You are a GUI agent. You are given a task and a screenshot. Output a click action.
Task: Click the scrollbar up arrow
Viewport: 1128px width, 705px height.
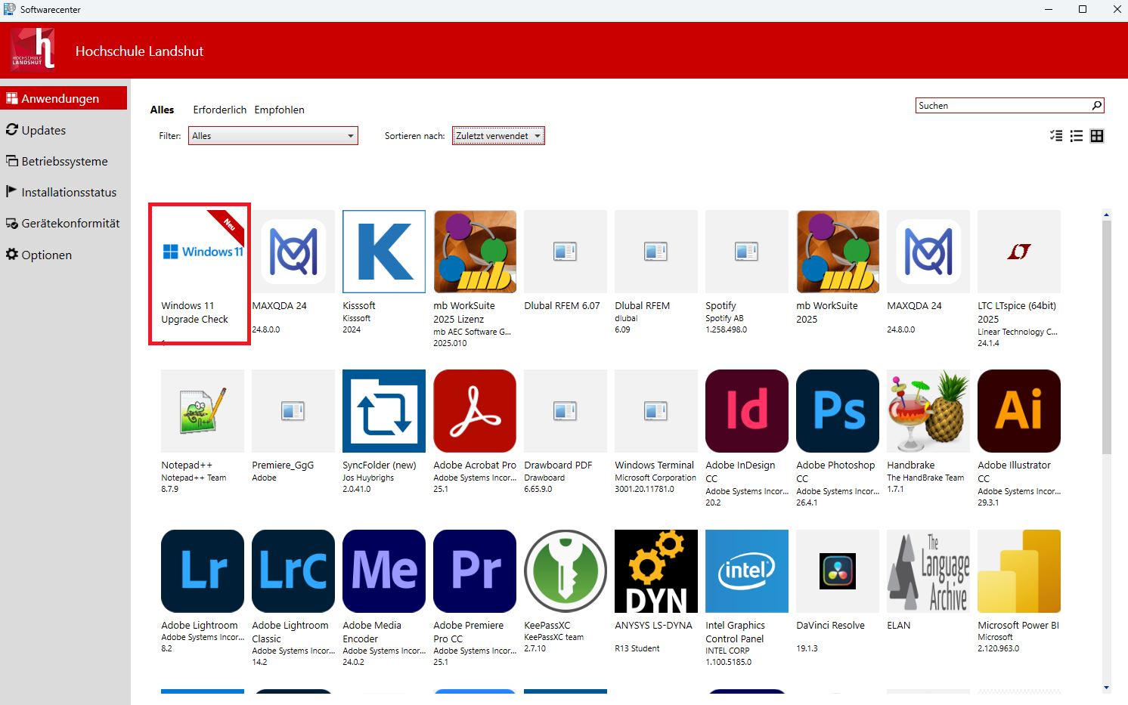1107,214
